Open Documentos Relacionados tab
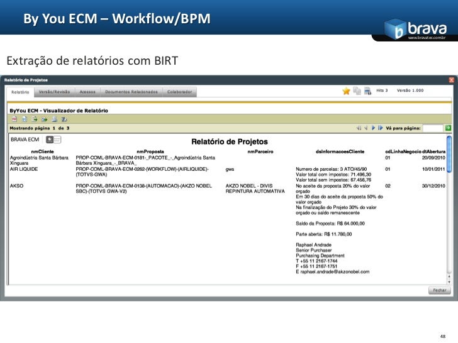This screenshot has height=343, width=458. tap(131, 92)
